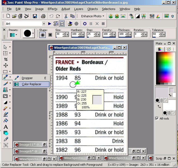The width and height of the screenshot is (178, 168).
Task: Select the round brush shape
Action: (x=43, y=35)
